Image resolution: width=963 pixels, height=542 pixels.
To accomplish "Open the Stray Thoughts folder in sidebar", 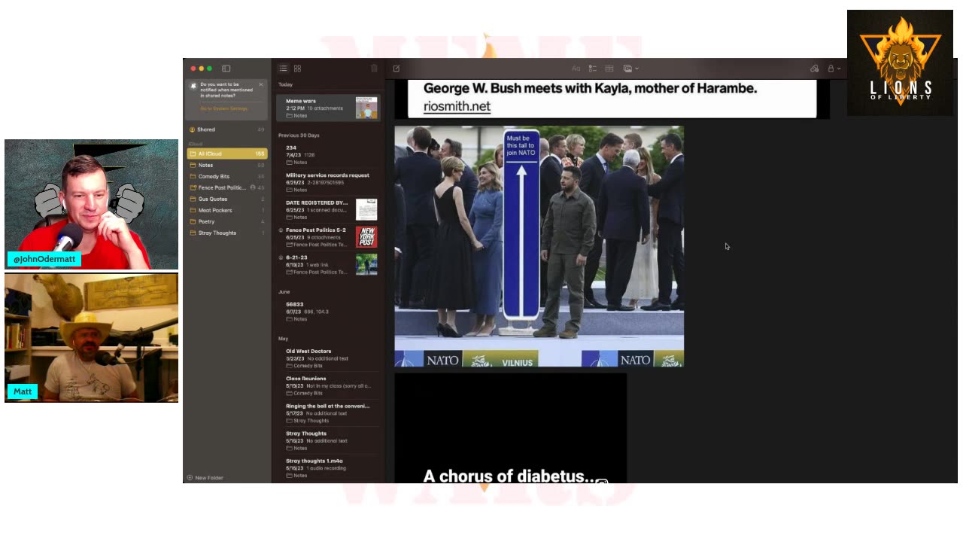I will [226, 233].
